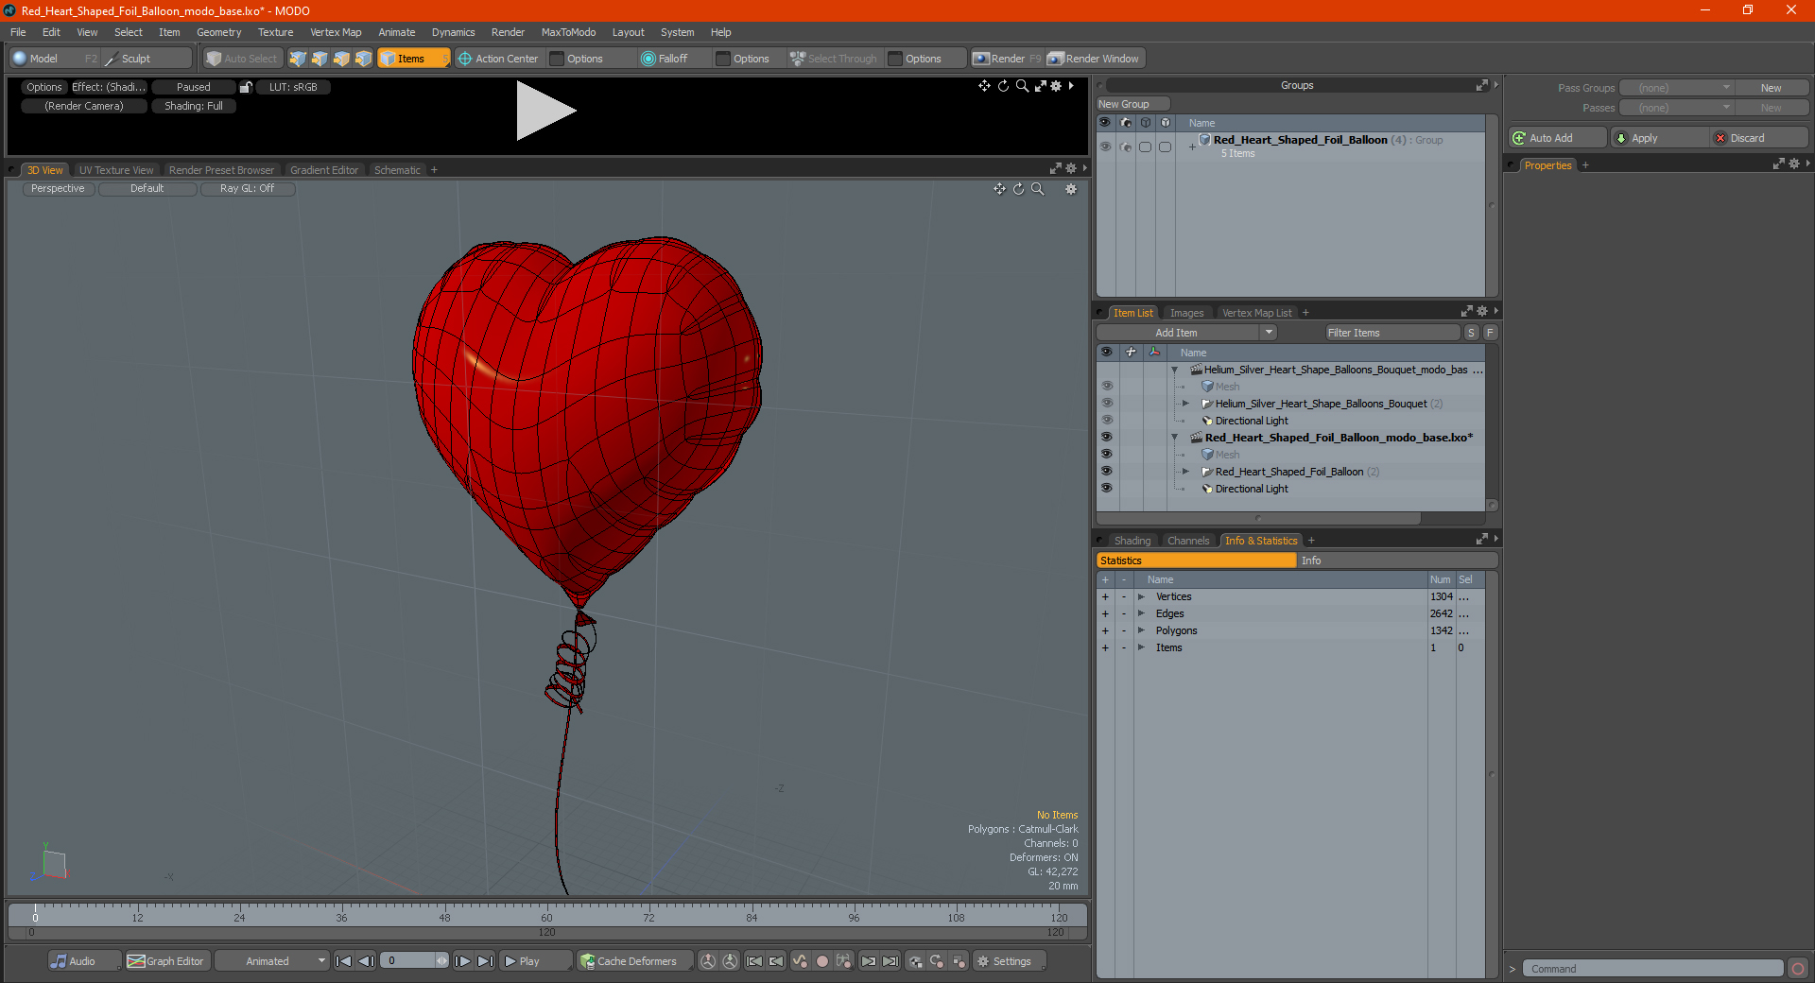This screenshot has width=1815, height=983.
Task: Open 3D viewport gear settings
Action: pyautogui.click(x=1071, y=189)
